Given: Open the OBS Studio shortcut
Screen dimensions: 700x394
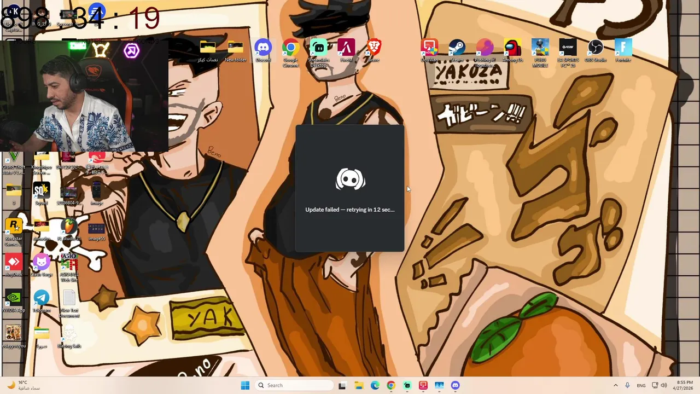Looking at the screenshot, I should [x=596, y=51].
